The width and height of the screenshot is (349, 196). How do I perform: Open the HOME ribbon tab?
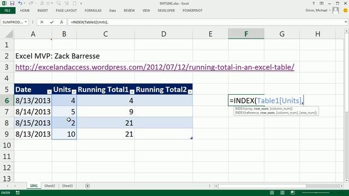(25, 10)
